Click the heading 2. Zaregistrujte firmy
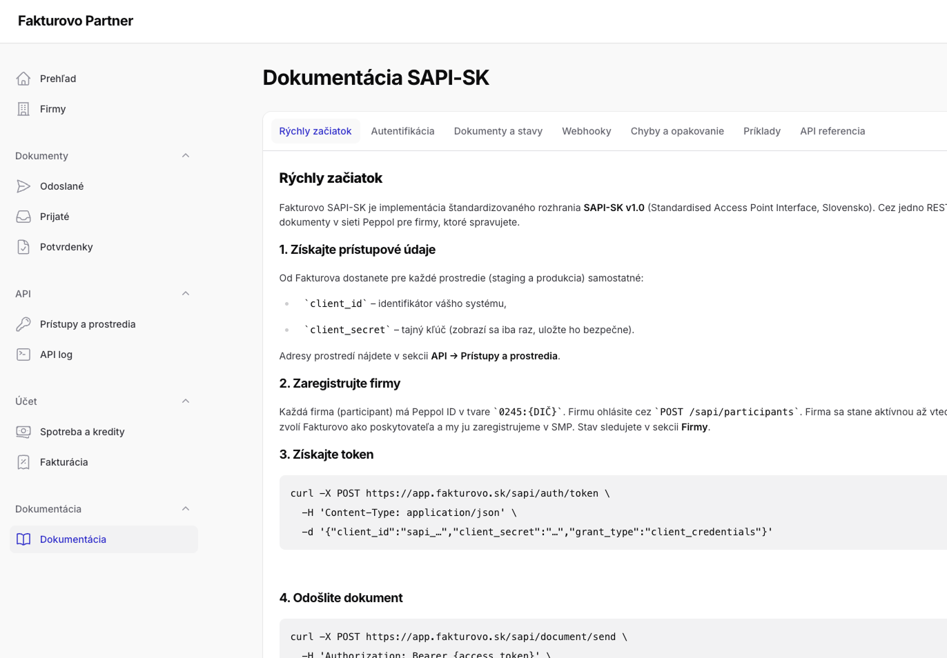The image size is (947, 658). coord(340,383)
